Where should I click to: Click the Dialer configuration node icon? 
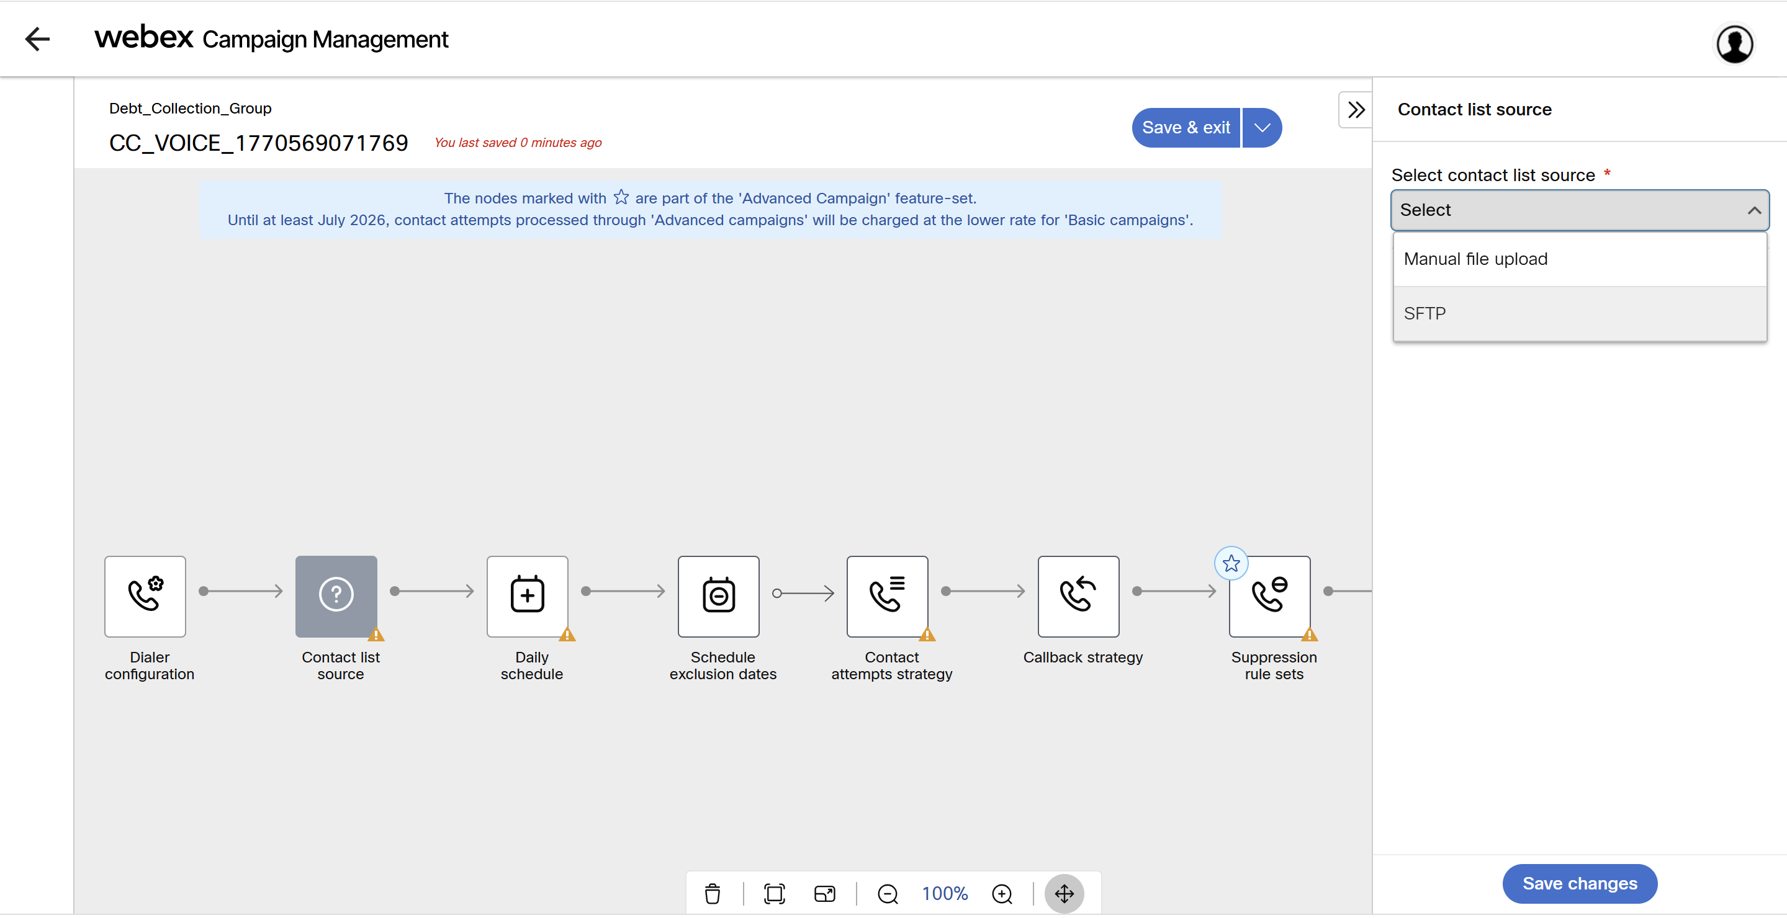[145, 595]
